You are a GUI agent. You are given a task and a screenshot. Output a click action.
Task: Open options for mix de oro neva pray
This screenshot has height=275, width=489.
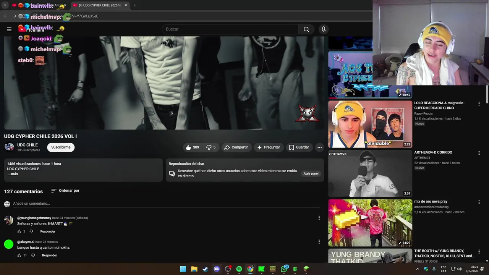(x=479, y=202)
